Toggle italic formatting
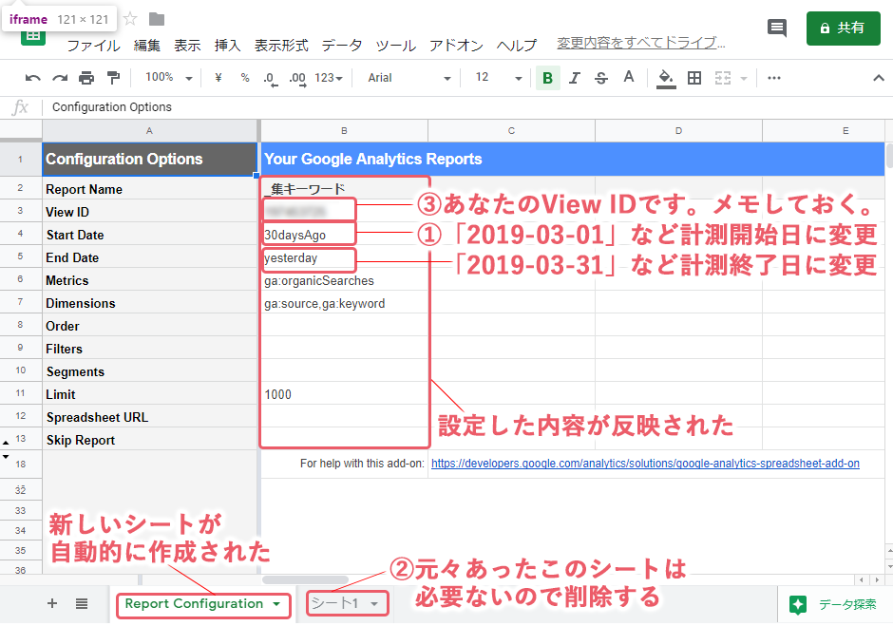893x626 pixels. pyautogui.click(x=575, y=78)
